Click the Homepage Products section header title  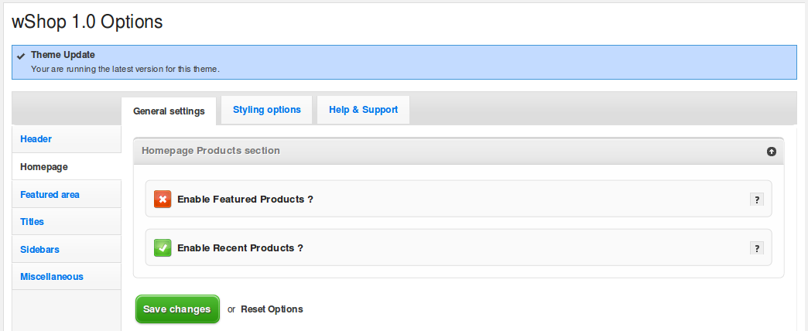[x=211, y=151]
